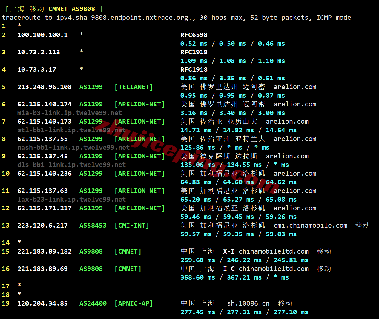Click cmi.chinamobile.com domain text
Image resolution: width=379 pixels, height=319 pixels.
click(311, 226)
